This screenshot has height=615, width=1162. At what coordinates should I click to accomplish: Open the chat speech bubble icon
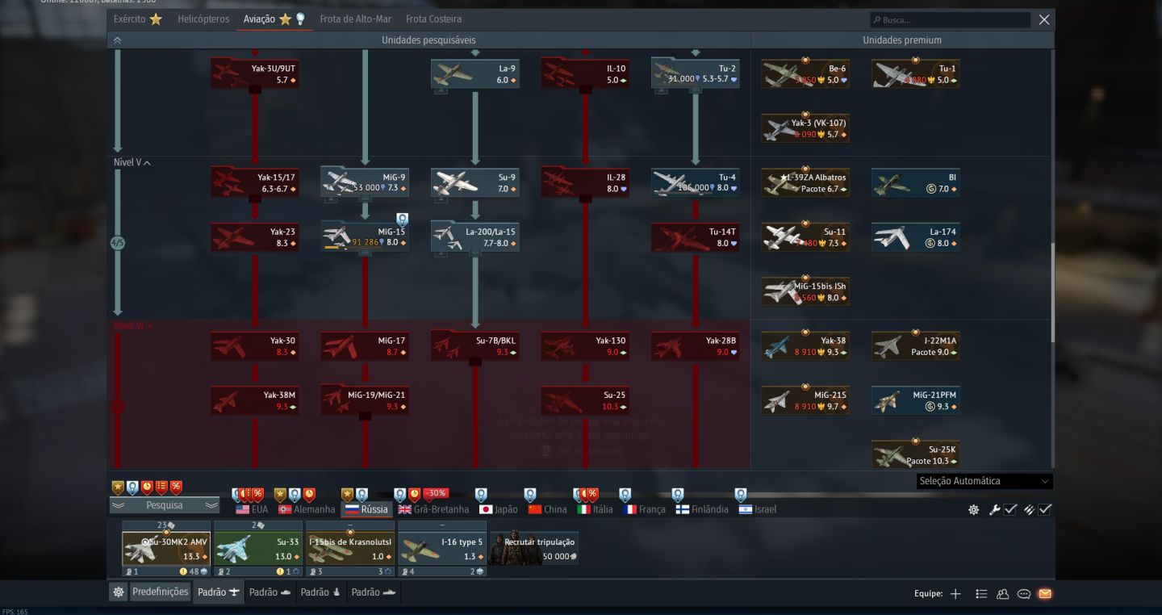[1024, 594]
